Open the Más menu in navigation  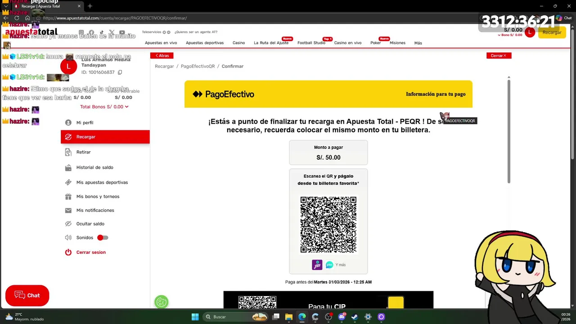(418, 43)
